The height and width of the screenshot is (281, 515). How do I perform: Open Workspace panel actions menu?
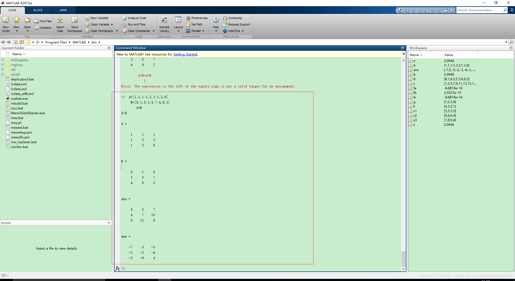tap(511, 48)
